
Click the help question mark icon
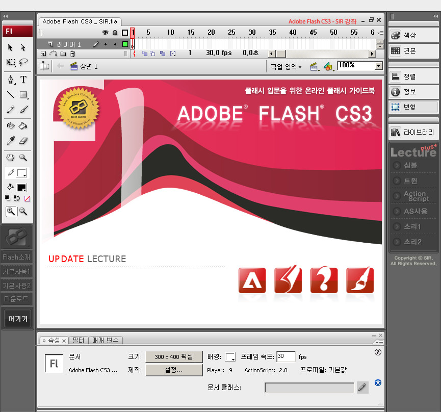tap(378, 352)
